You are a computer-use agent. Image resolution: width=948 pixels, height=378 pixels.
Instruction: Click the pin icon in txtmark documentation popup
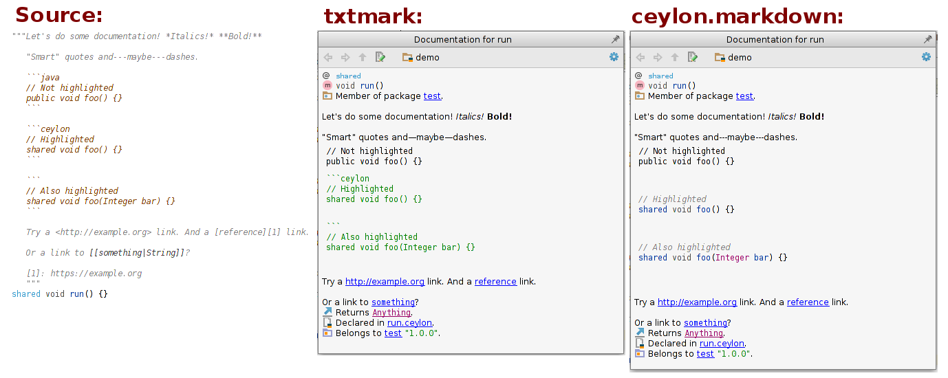tap(615, 40)
